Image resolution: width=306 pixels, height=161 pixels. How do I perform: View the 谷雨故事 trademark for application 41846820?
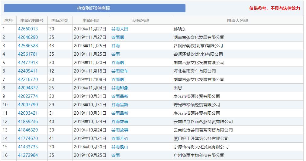pyautogui.click(x=120, y=130)
